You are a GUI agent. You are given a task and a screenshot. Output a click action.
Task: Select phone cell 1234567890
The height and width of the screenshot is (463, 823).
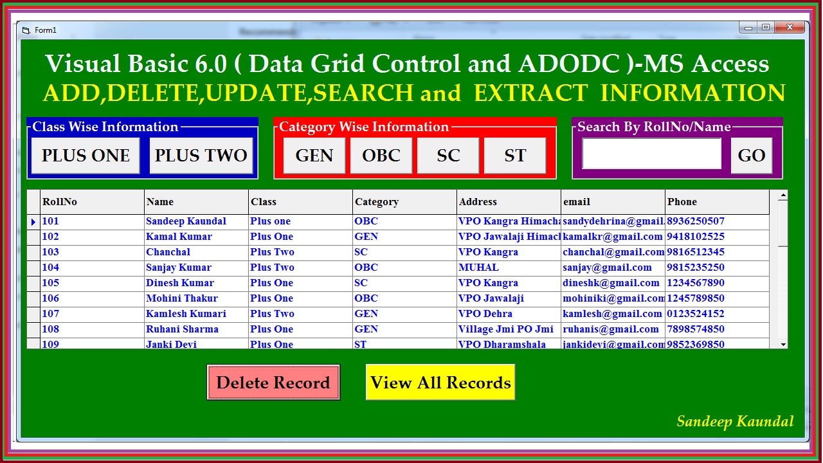(717, 283)
